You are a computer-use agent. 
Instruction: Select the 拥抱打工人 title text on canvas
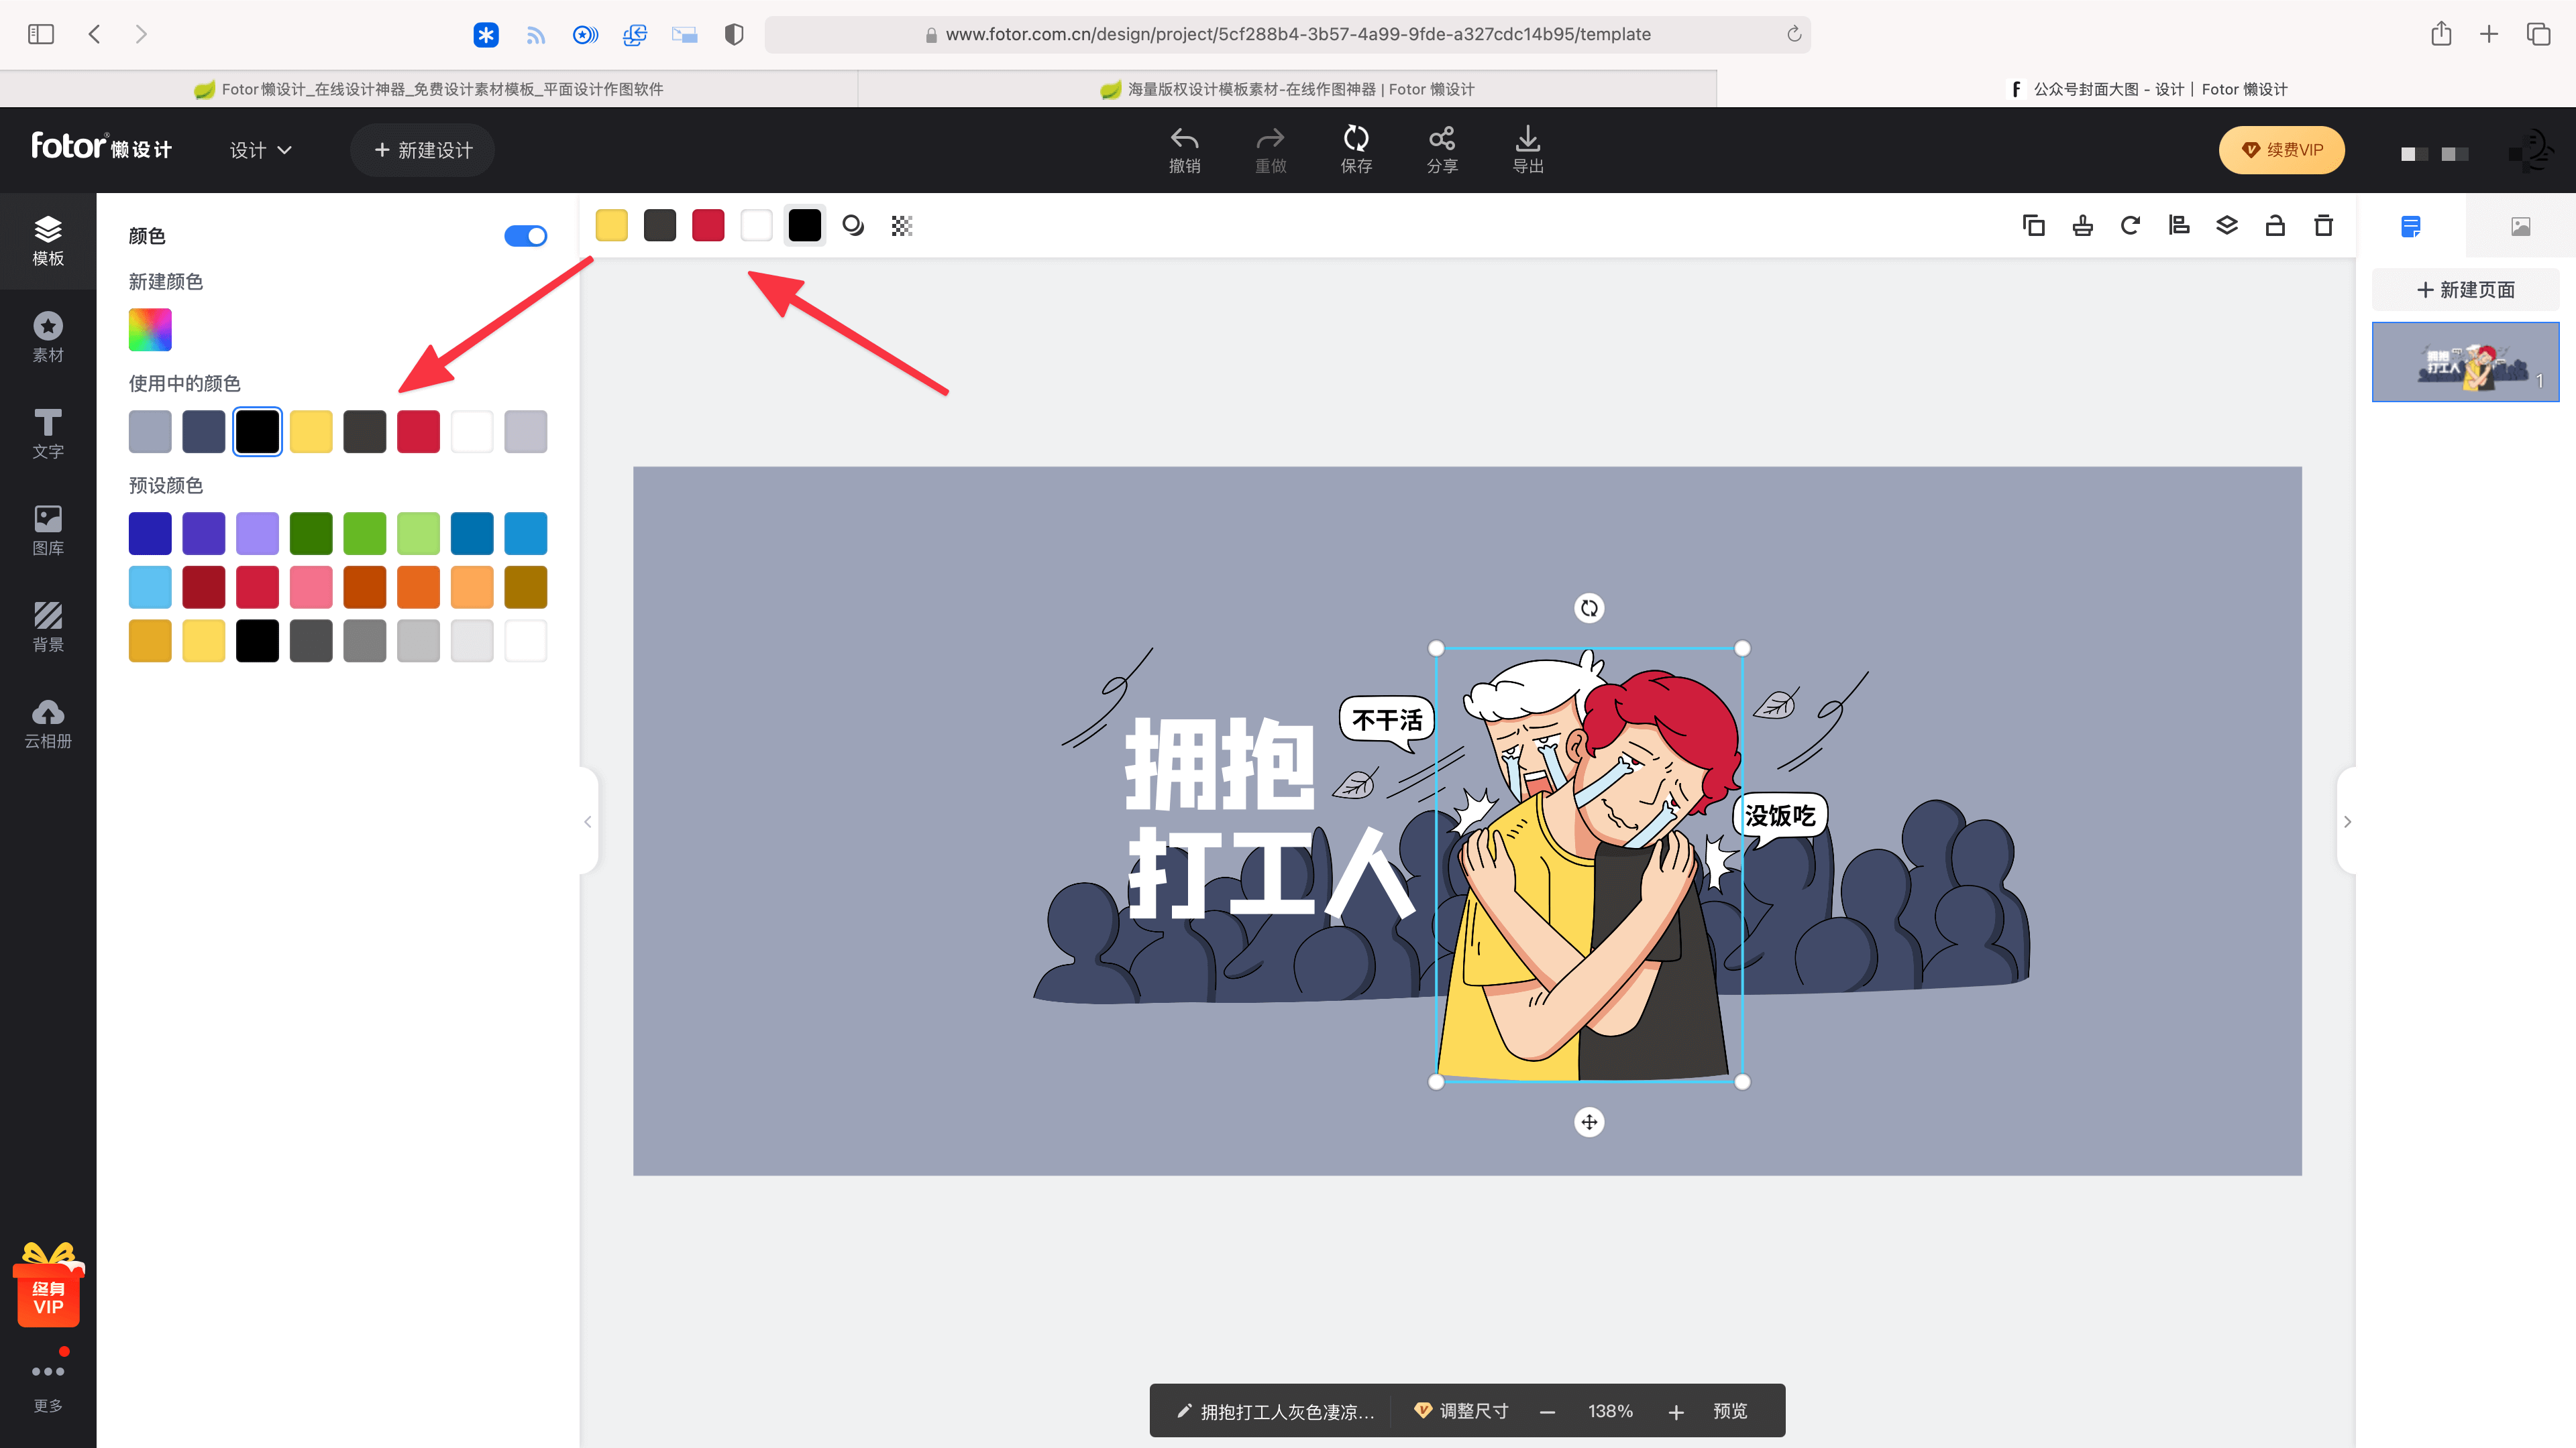coord(1270,817)
